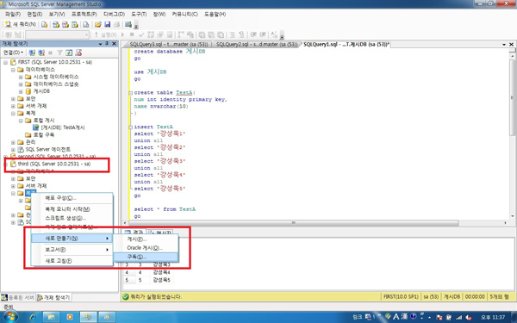
Task: Click the 실행 (Execute) button in query toolbar
Action: coord(105,34)
